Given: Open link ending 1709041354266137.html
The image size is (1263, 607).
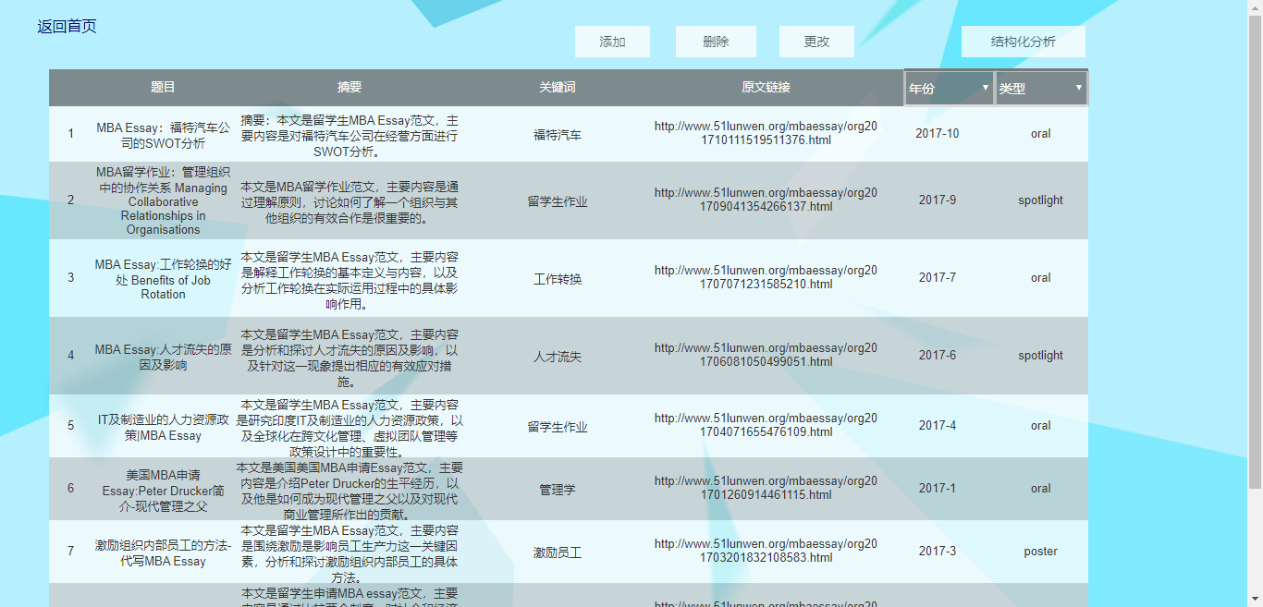Looking at the screenshot, I should (766, 200).
